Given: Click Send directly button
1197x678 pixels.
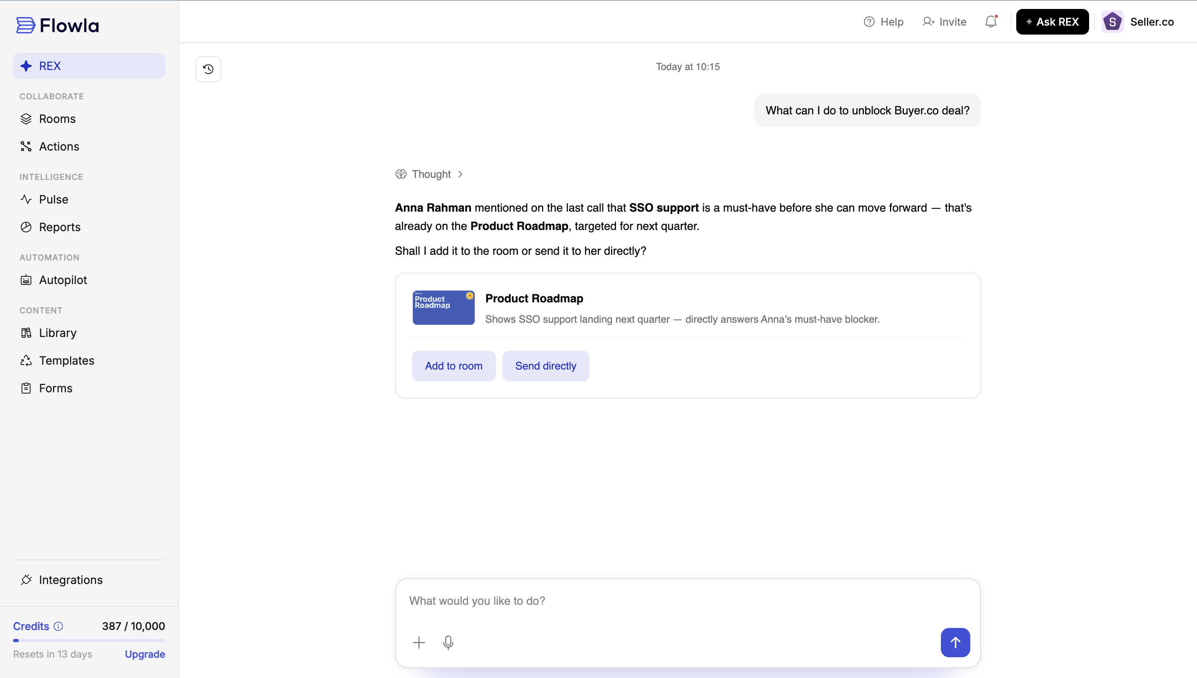Looking at the screenshot, I should 546,366.
